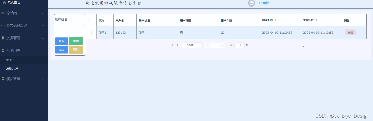The height and width of the screenshot is (121, 373).
Task: Sort by the 创建时间 sort arrows
Action: pos(275,20)
